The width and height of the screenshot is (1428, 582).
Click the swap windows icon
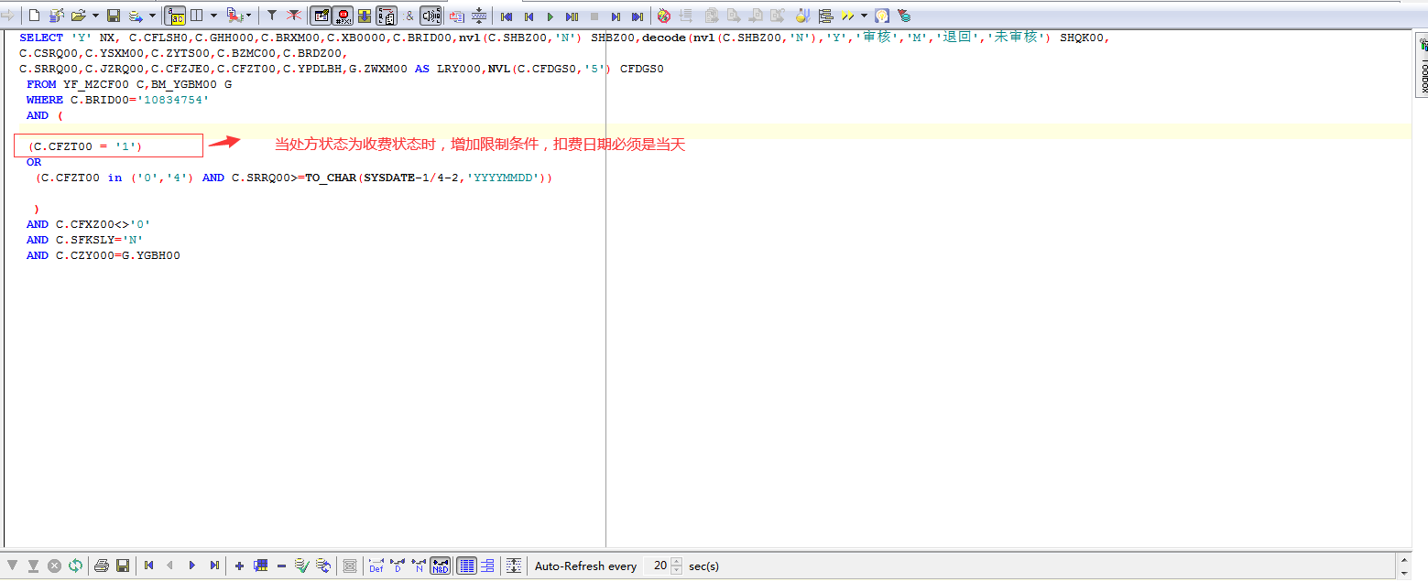[456, 16]
